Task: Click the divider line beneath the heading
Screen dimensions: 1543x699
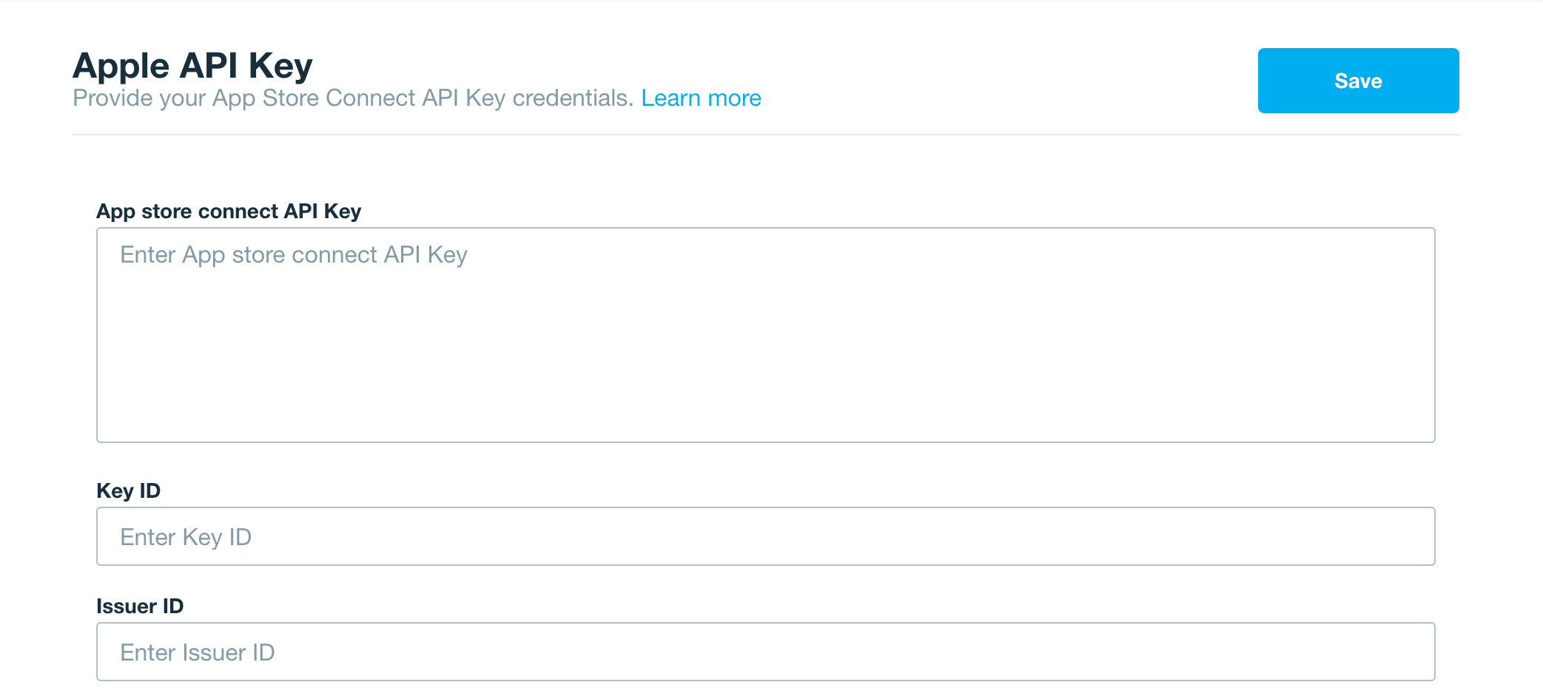Action: (765, 135)
